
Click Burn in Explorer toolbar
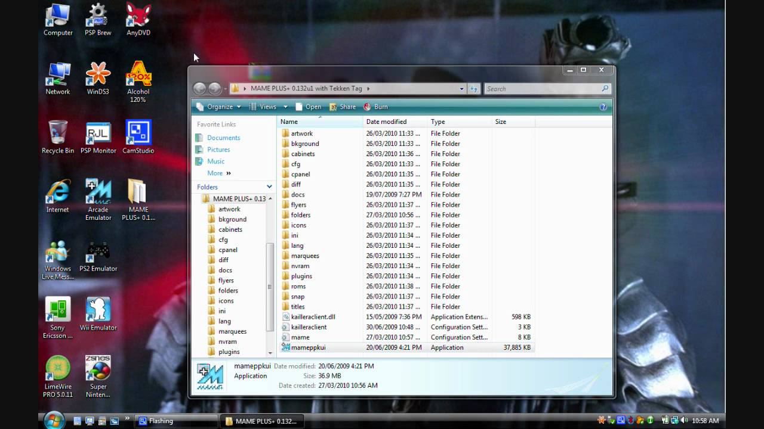375,107
